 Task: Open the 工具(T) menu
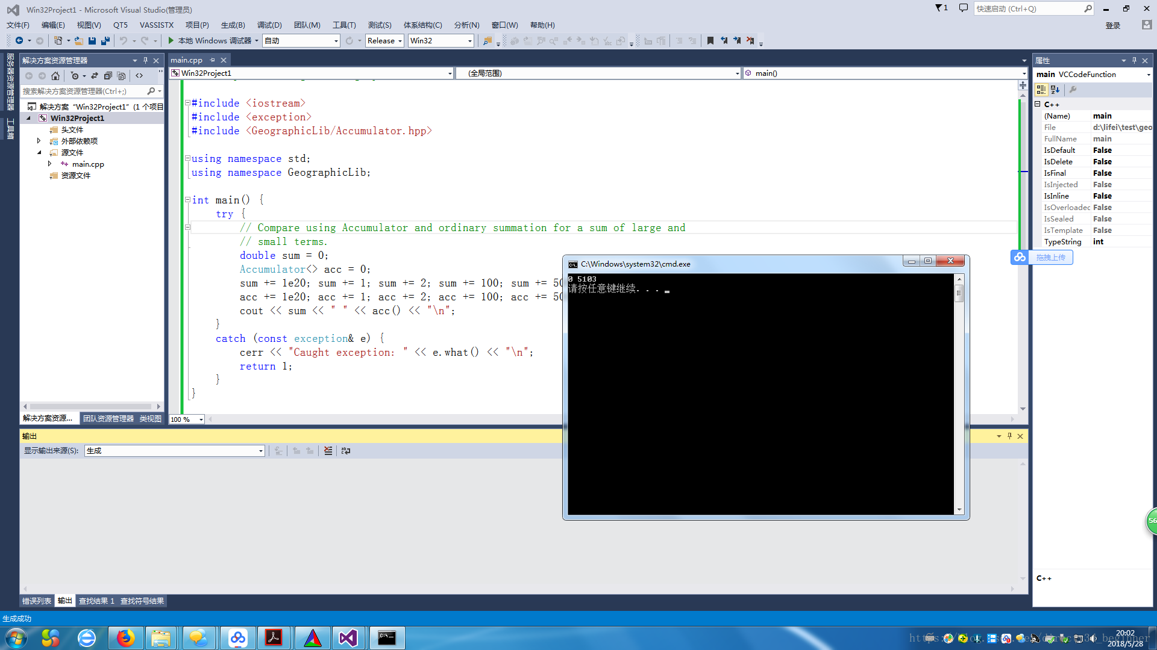pyautogui.click(x=344, y=25)
